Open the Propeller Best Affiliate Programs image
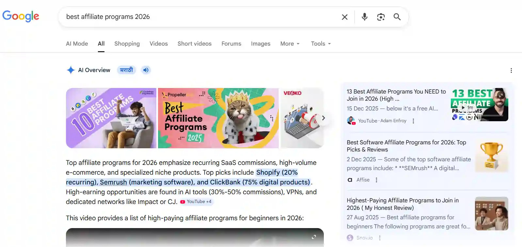This screenshot has height=247, width=522. click(x=218, y=118)
